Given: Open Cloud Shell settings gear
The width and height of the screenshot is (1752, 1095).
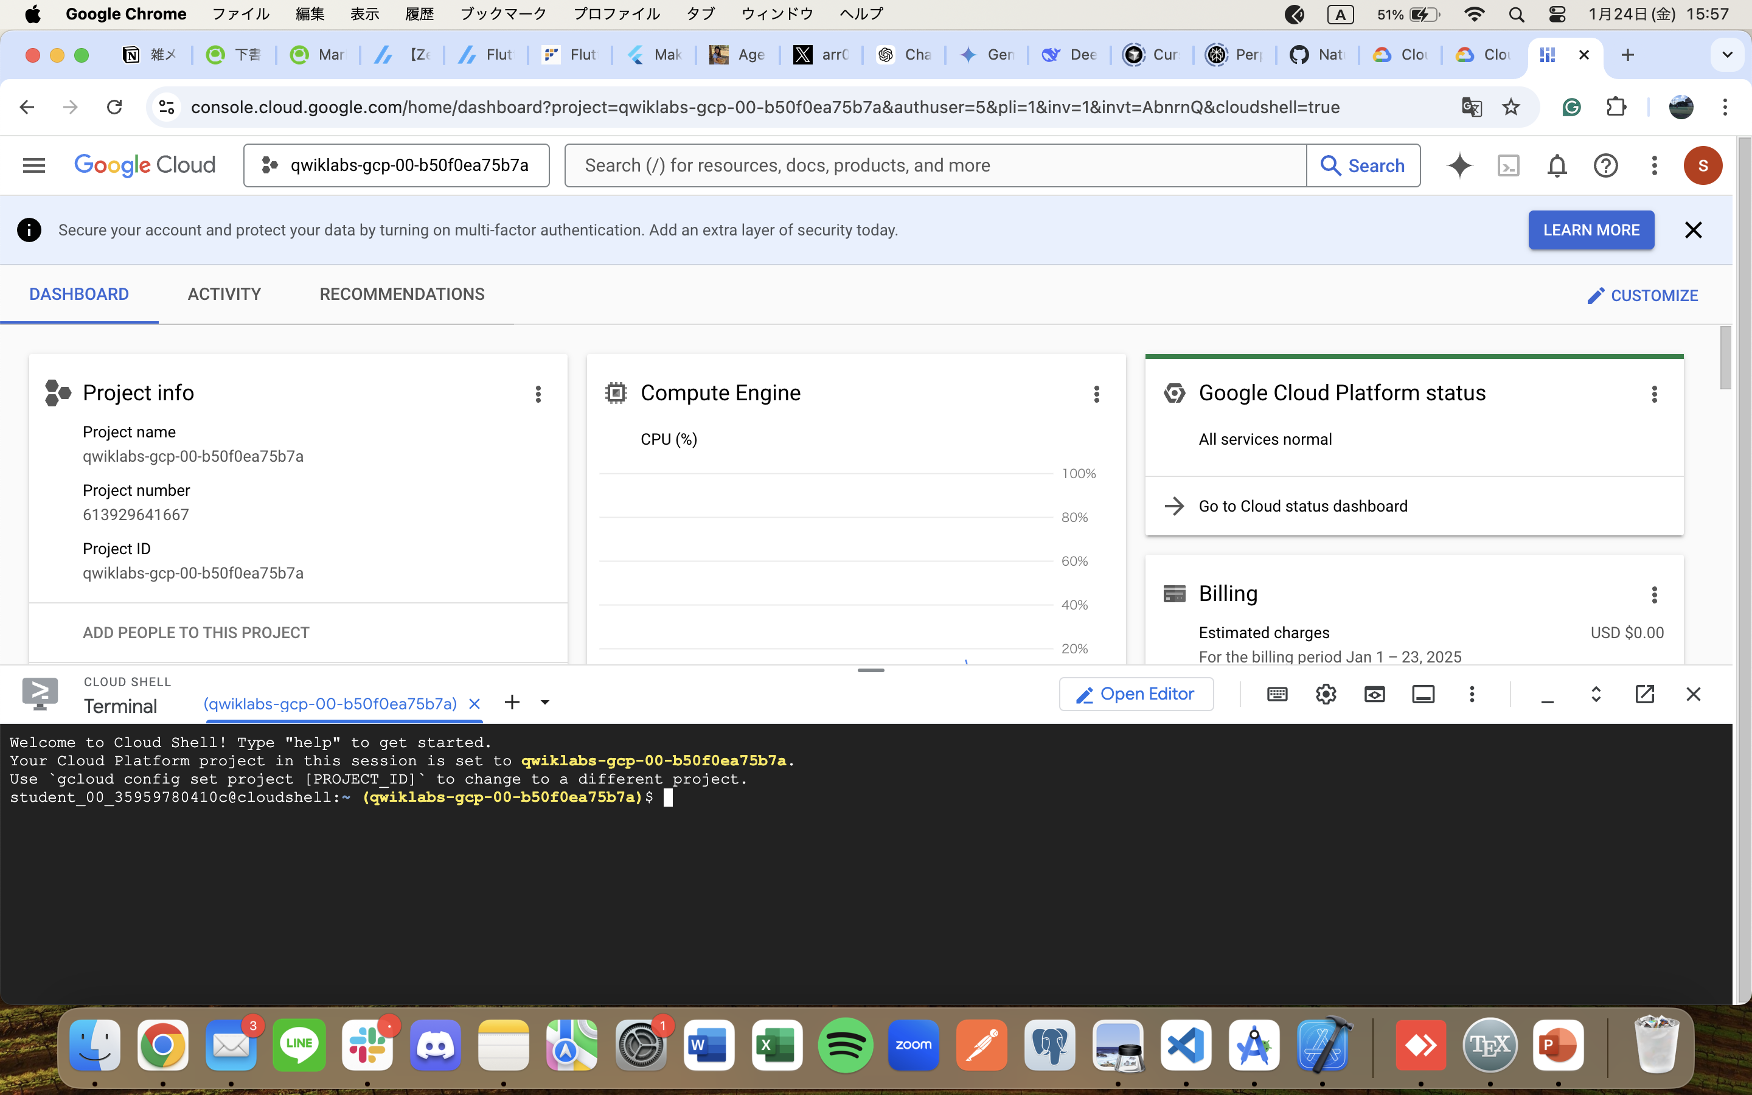Looking at the screenshot, I should (x=1326, y=693).
